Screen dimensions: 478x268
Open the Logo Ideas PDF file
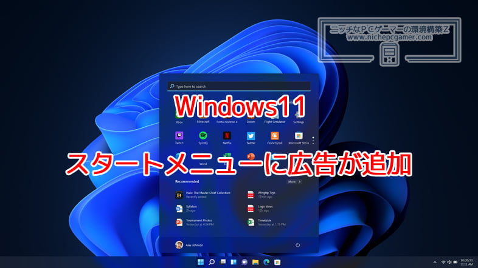(260, 209)
